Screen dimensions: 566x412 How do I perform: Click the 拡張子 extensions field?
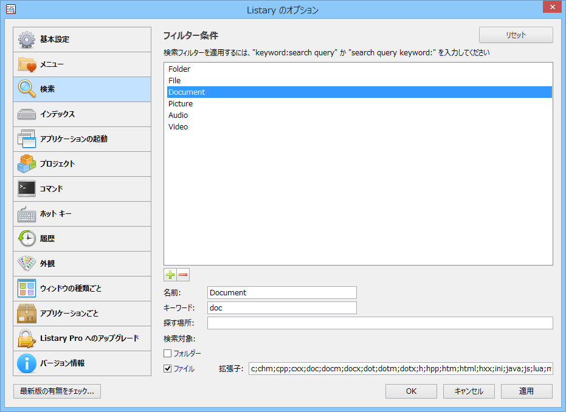coord(401,368)
